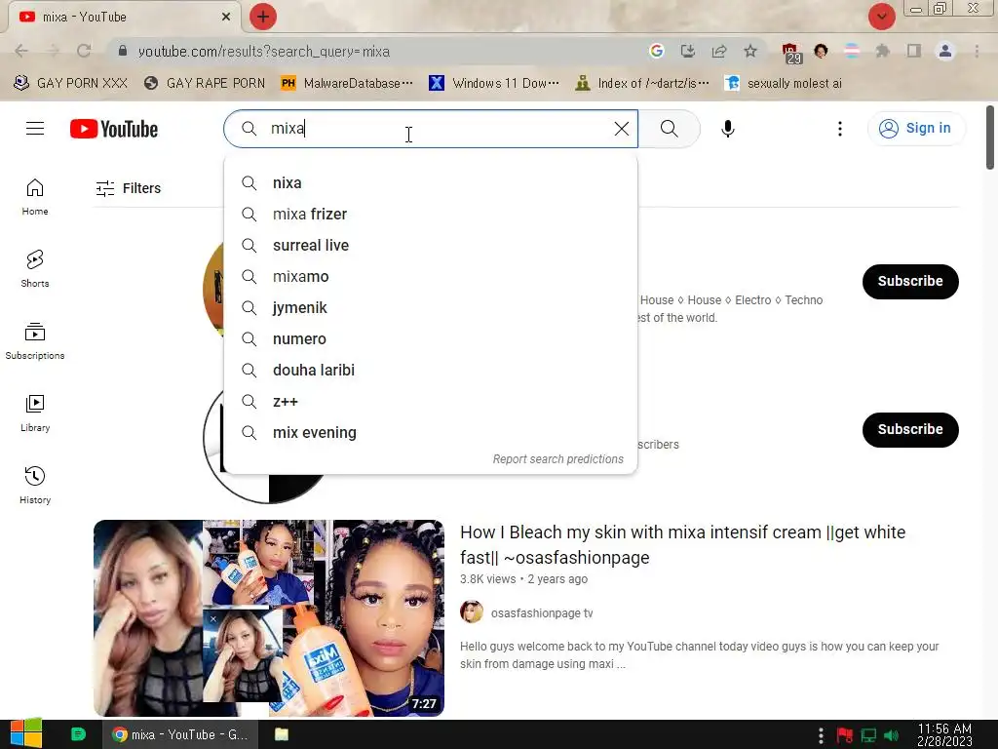Open the tab search dropdown arrow
The width and height of the screenshot is (998, 749).
881,17
